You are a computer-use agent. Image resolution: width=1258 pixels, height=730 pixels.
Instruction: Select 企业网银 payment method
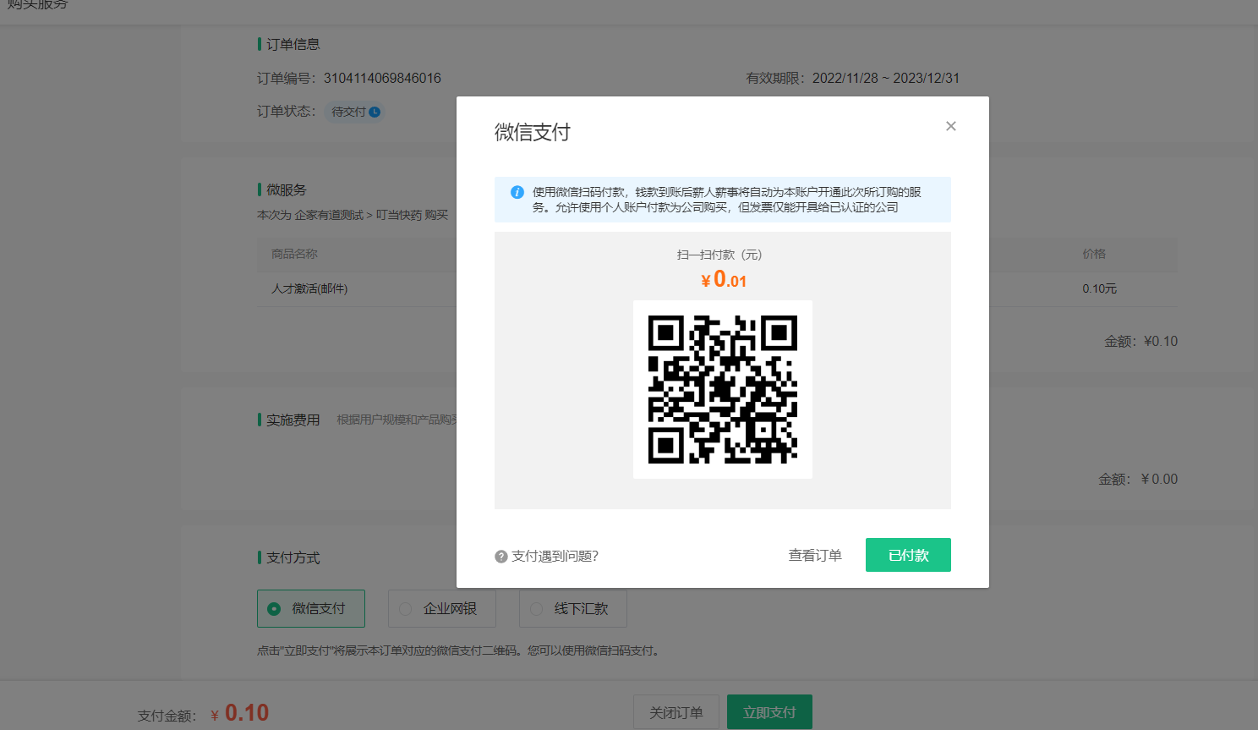point(442,608)
